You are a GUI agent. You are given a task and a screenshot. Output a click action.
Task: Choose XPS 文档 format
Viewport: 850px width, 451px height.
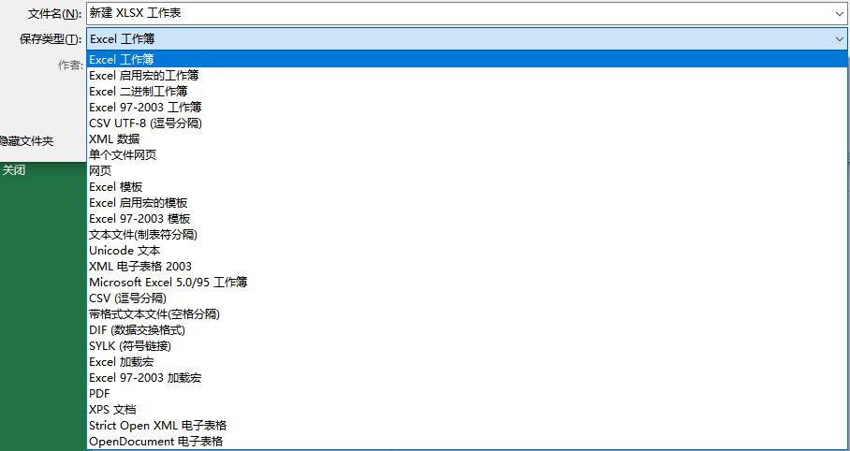tap(467, 409)
